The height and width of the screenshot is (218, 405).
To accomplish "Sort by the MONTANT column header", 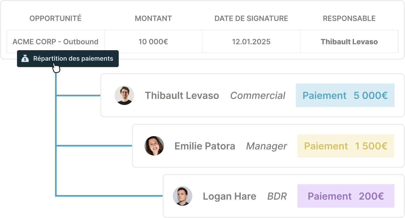I will point(153,18).
